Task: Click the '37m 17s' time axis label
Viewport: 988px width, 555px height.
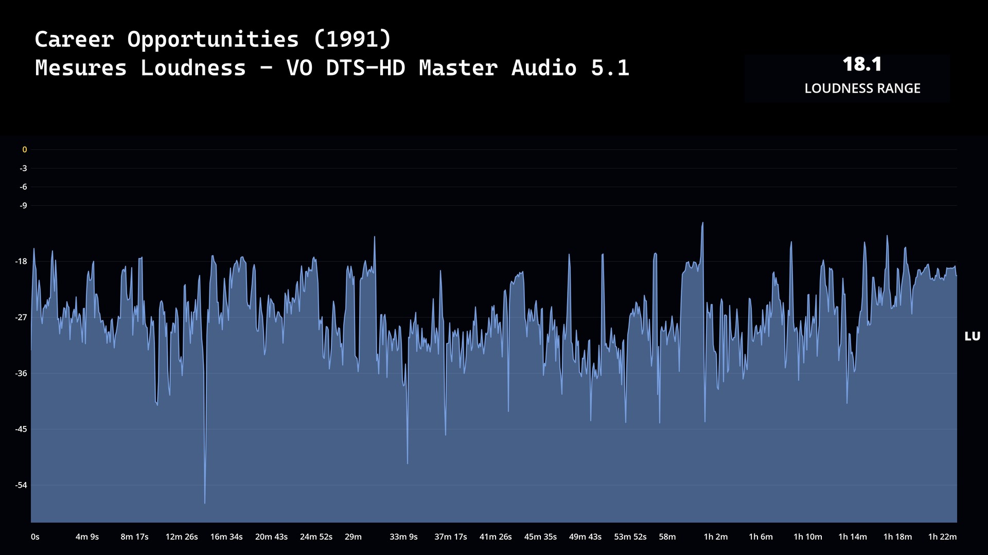Action: (x=451, y=536)
